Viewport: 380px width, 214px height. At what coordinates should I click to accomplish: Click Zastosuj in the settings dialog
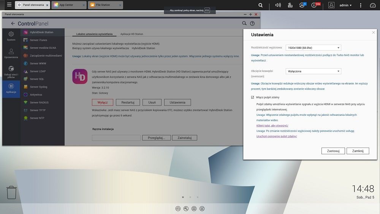click(x=333, y=151)
